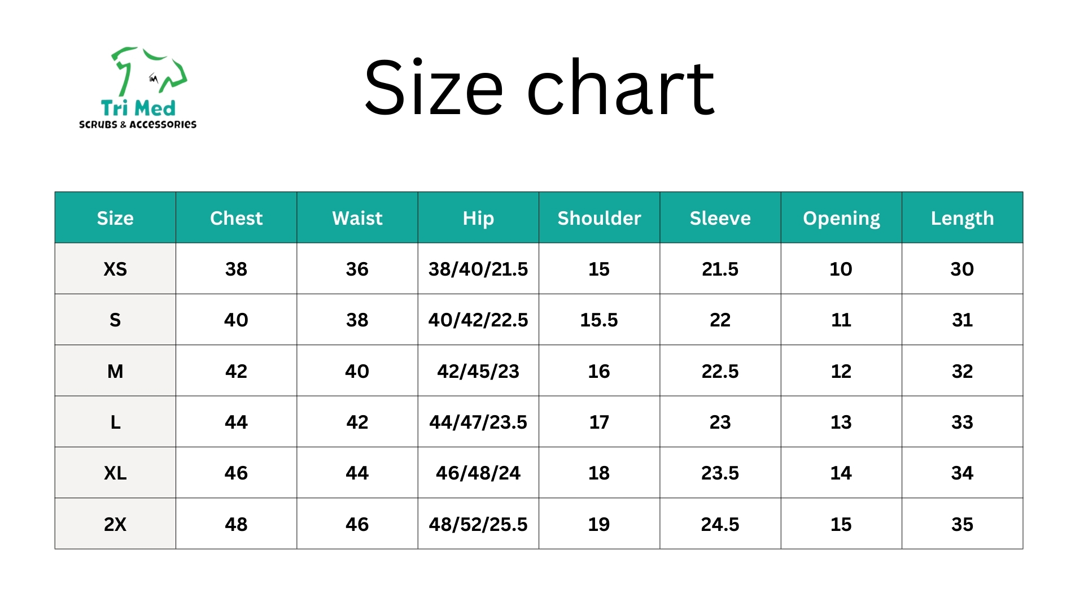Click the XL size row label
The width and height of the screenshot is (1084, 610).
[x=115, y=473]
